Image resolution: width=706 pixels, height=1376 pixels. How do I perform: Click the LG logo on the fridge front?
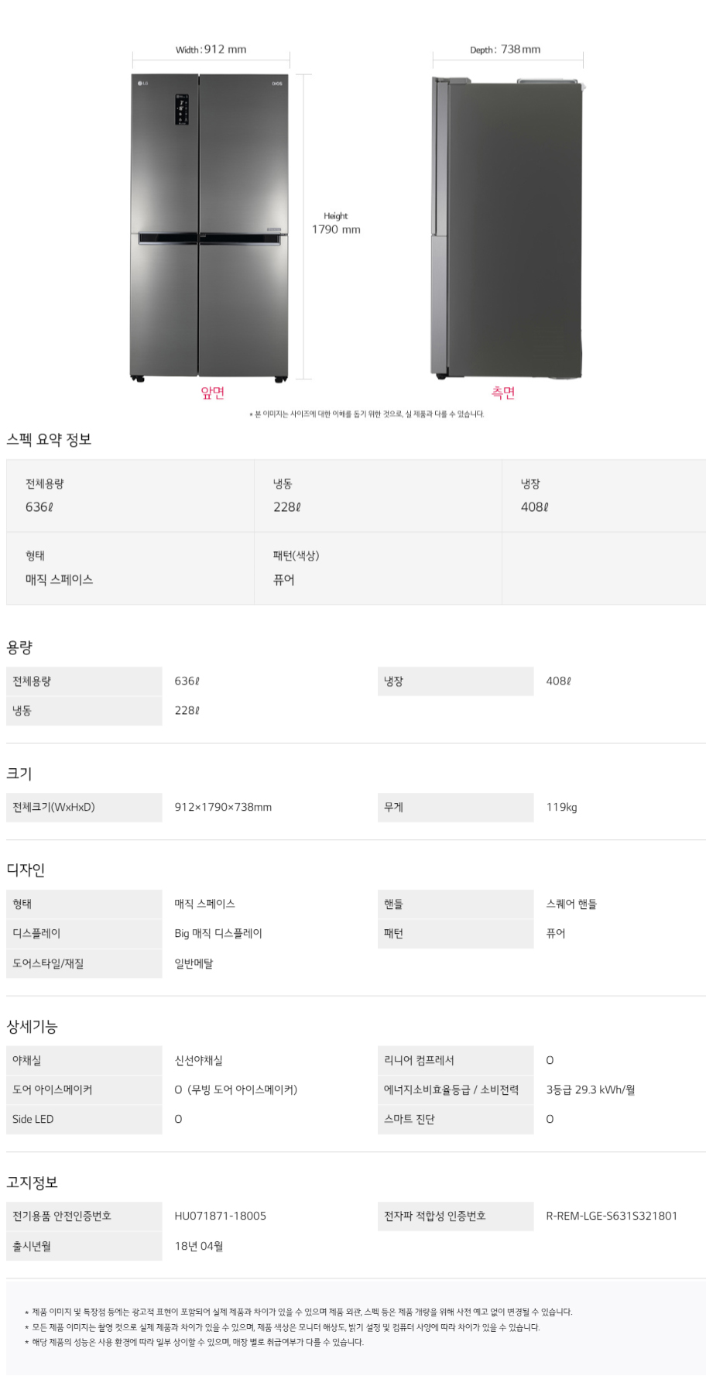pyautogui.click(x=142, y=83)
